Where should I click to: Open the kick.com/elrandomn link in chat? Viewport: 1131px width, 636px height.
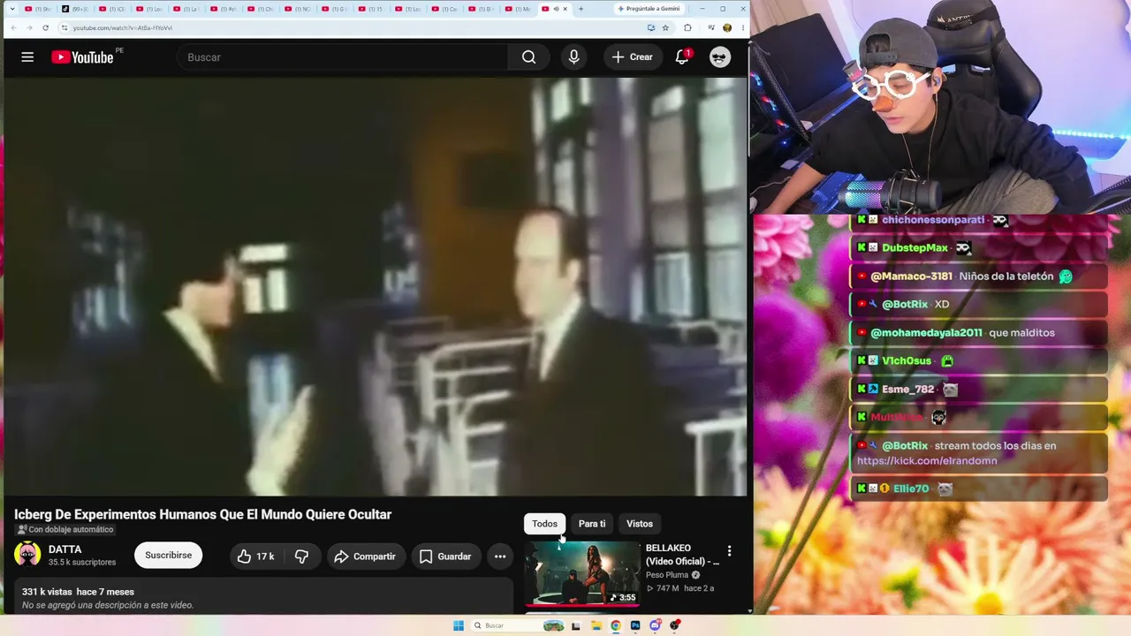tap(927, 460)
